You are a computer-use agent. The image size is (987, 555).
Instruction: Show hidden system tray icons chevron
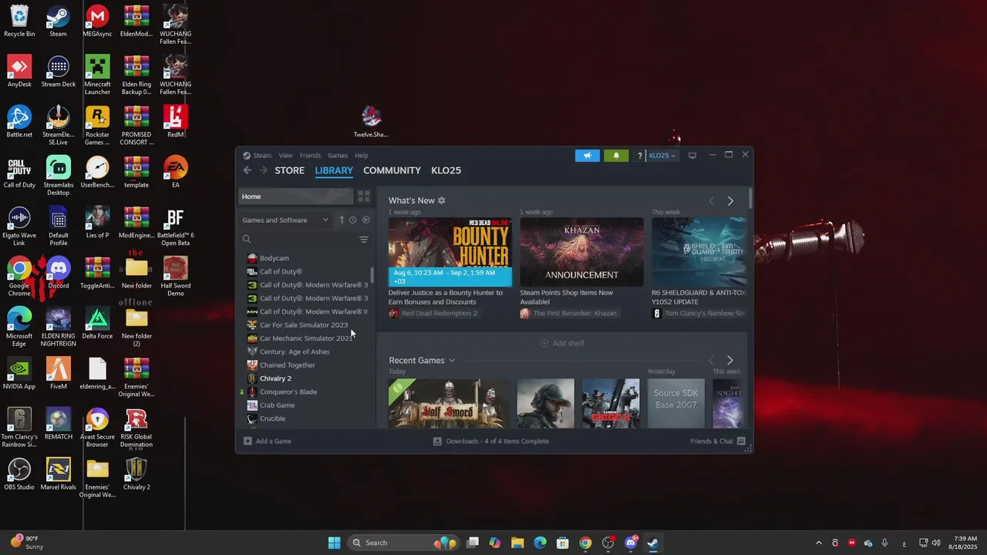tap(818, 543)
